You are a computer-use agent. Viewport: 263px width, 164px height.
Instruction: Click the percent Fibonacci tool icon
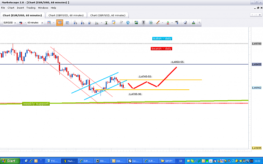click(177, 23)
